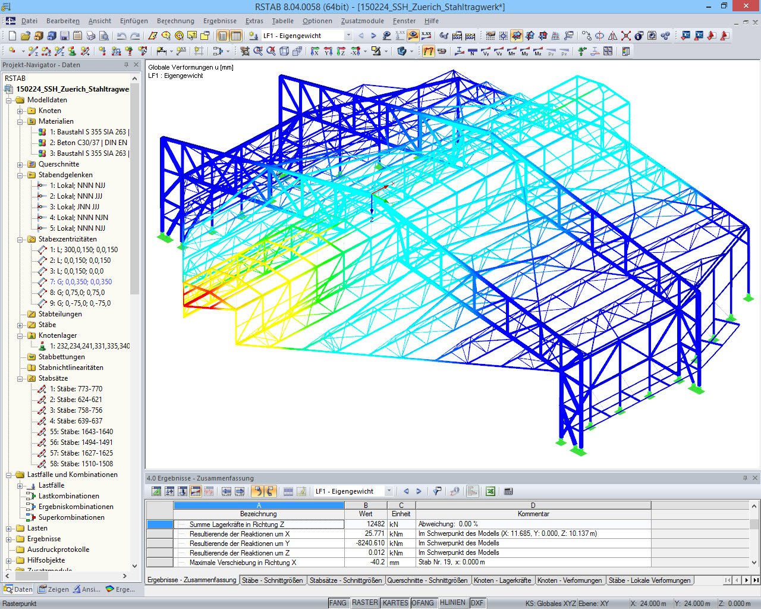Select Beton C30/37 material color swatch
Viewport: 761px width, 609px height.
42,143
